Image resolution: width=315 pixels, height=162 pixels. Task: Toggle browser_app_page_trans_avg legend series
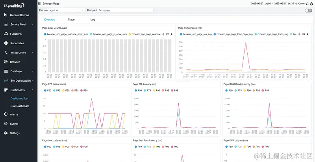[x=271, y=34]
